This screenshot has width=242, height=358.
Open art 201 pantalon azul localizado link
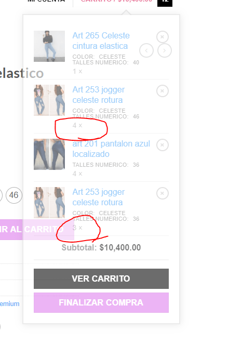(111, 149)
